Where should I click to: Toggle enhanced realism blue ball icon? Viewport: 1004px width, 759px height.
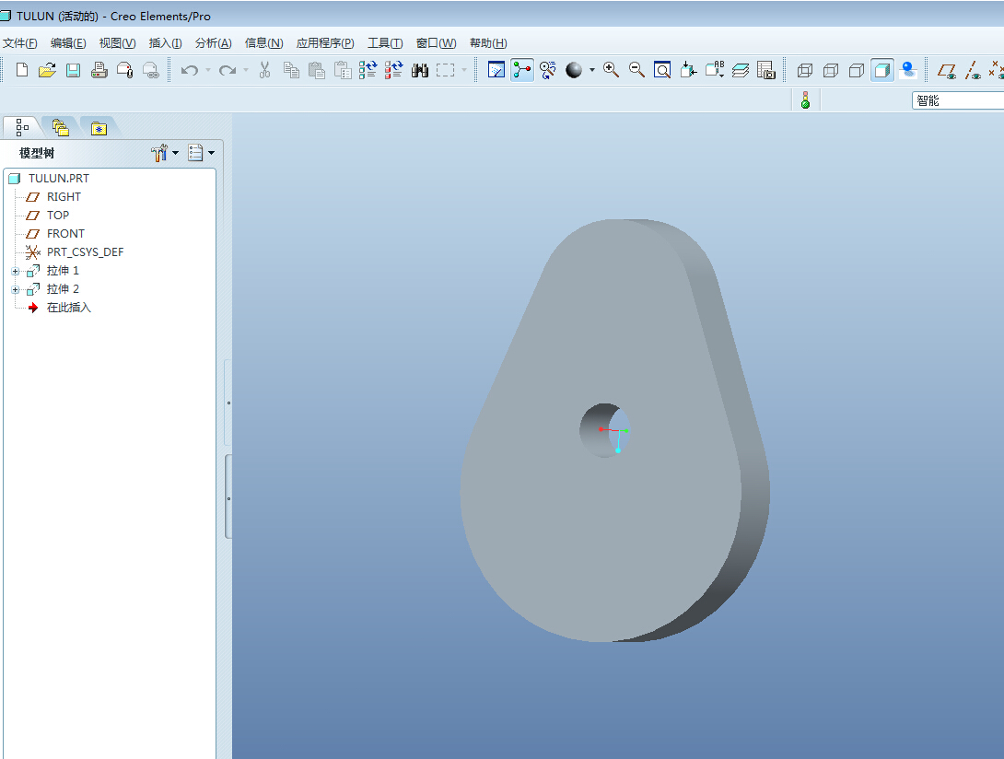click(908, 70)
